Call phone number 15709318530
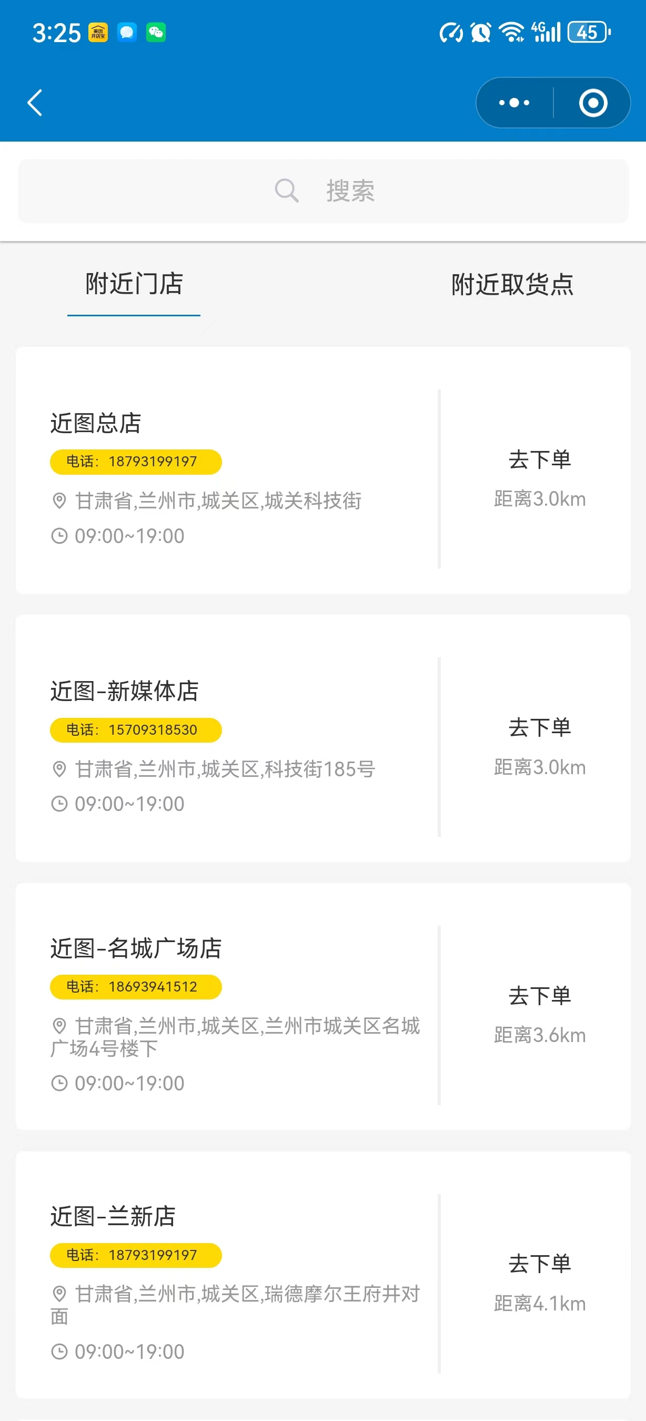 (x=136, y=730)
